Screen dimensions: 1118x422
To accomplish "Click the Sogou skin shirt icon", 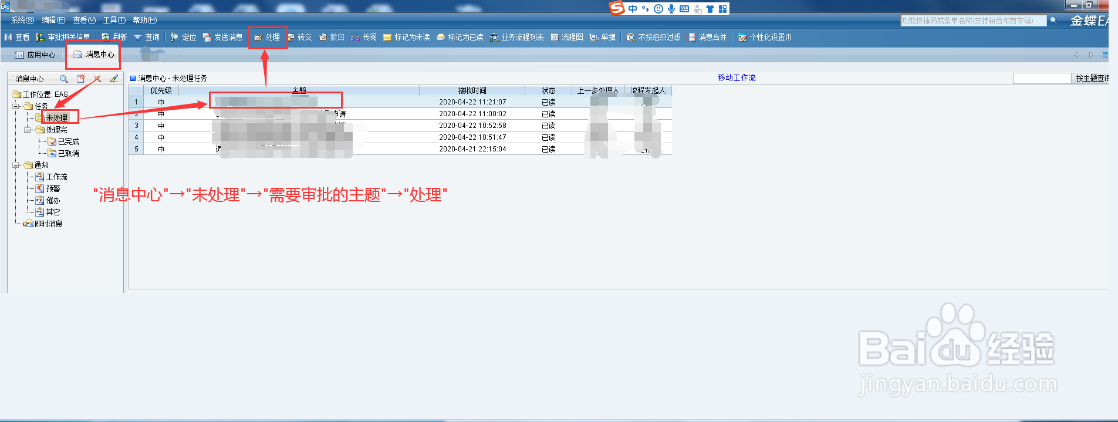I will click(x=710, y=9).
